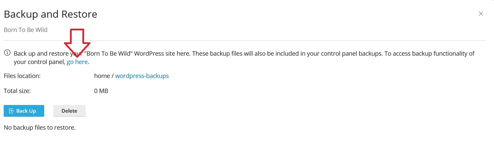The width and height of the screenshot is (494, 165).
Task: Click the 'home' path segment
Action: [x=102, y=76]
